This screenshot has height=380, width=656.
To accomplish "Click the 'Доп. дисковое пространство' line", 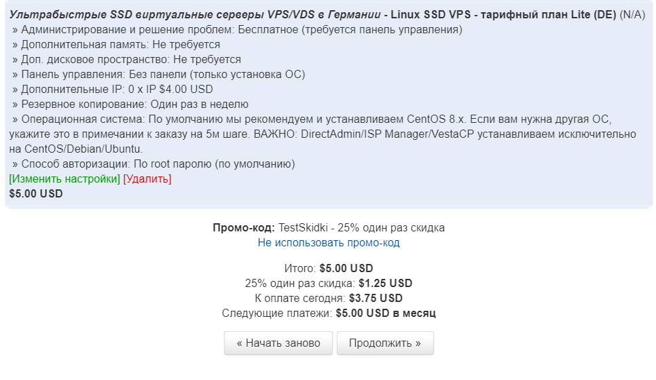I will [x=126, y=60].
